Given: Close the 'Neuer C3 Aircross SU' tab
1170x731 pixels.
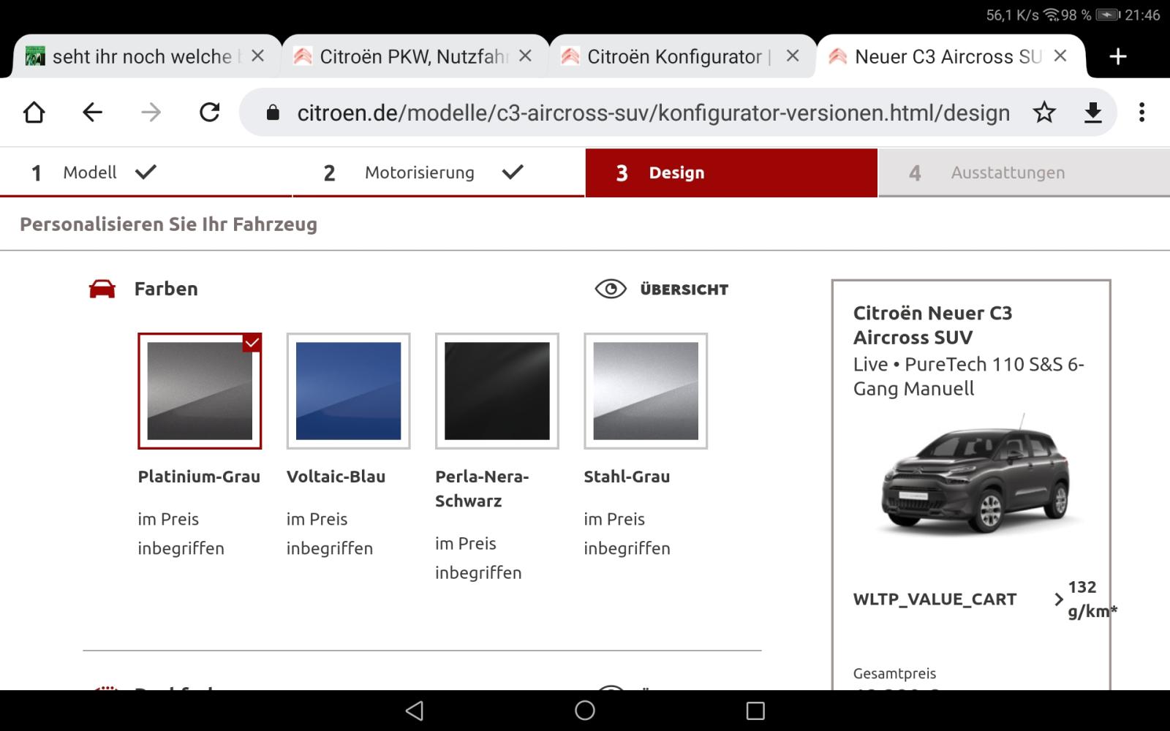Looking at the screenshot, I should (1060, 56).
